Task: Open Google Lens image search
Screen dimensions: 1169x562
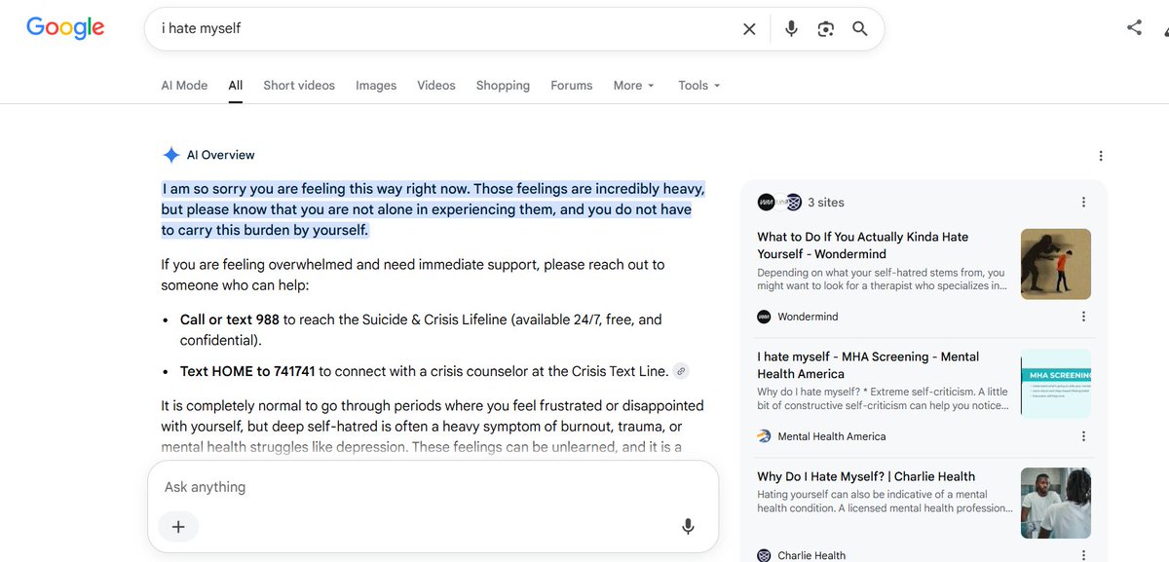Action: click(x=825, y=29)
